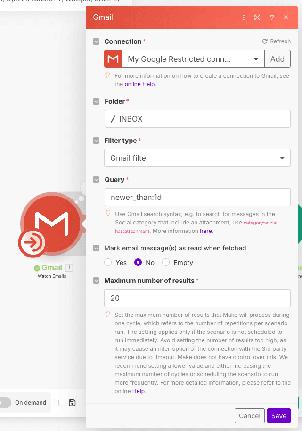Click the Refresh connection icon
Viewport: 302px width, 431px height.
(x=265, y=41)
